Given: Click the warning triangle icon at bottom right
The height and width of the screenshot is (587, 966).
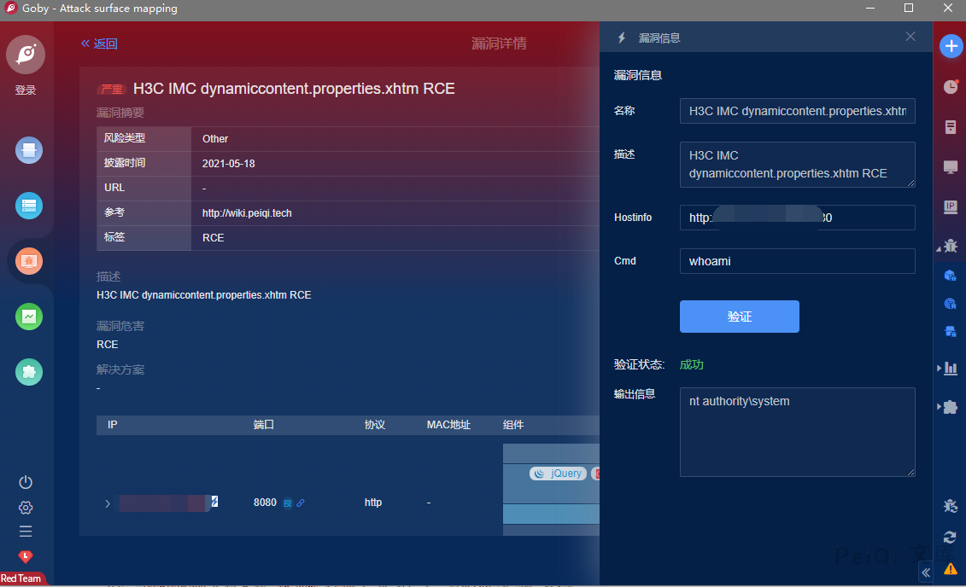Looking at the screenshot, I should coord(950,569).
